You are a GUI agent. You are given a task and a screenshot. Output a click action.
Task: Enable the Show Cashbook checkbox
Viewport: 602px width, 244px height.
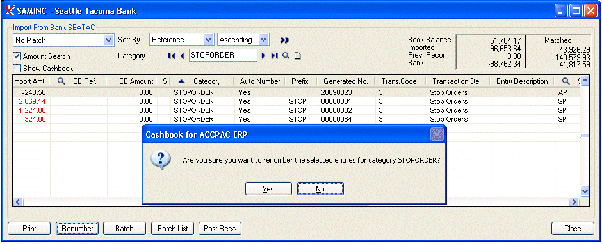point(17,69)
